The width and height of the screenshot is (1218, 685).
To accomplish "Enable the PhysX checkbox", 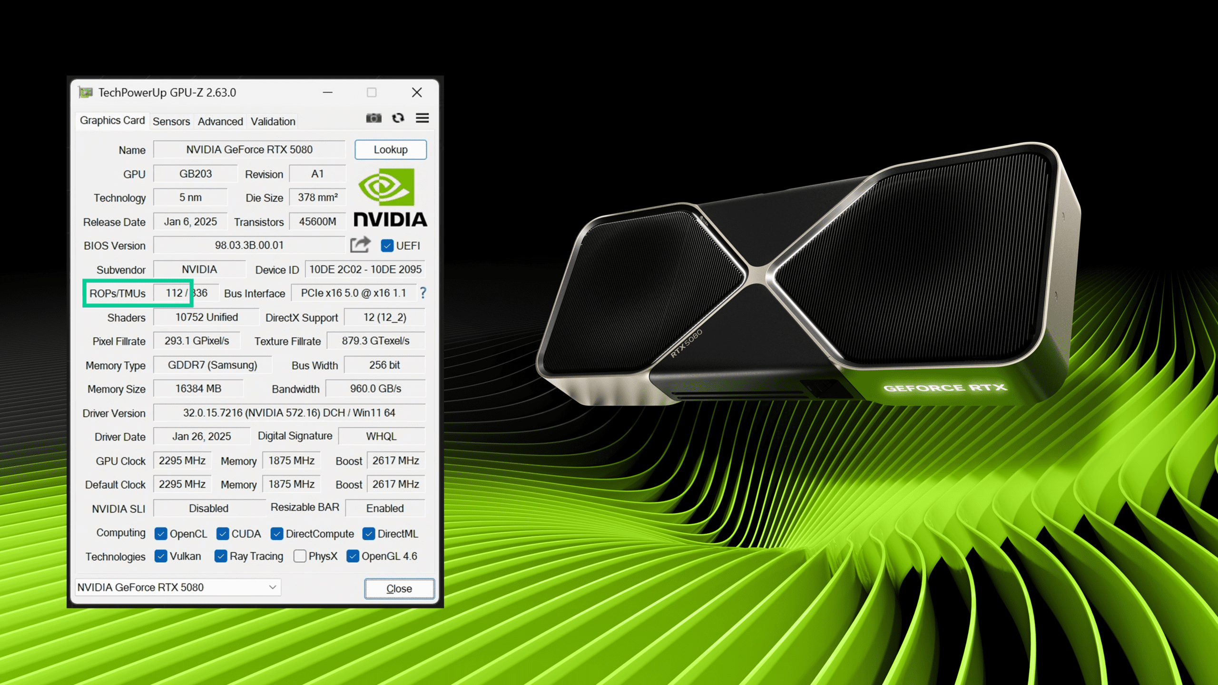I will tap(300, 556).
